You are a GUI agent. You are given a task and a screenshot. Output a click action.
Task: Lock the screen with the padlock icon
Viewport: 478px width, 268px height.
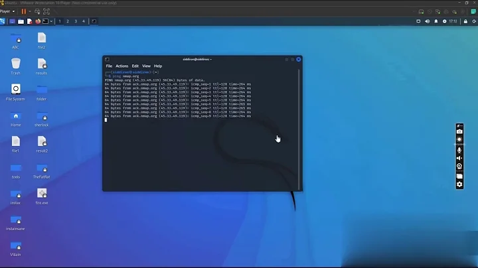pyautogui.click(x=465, y=21)
